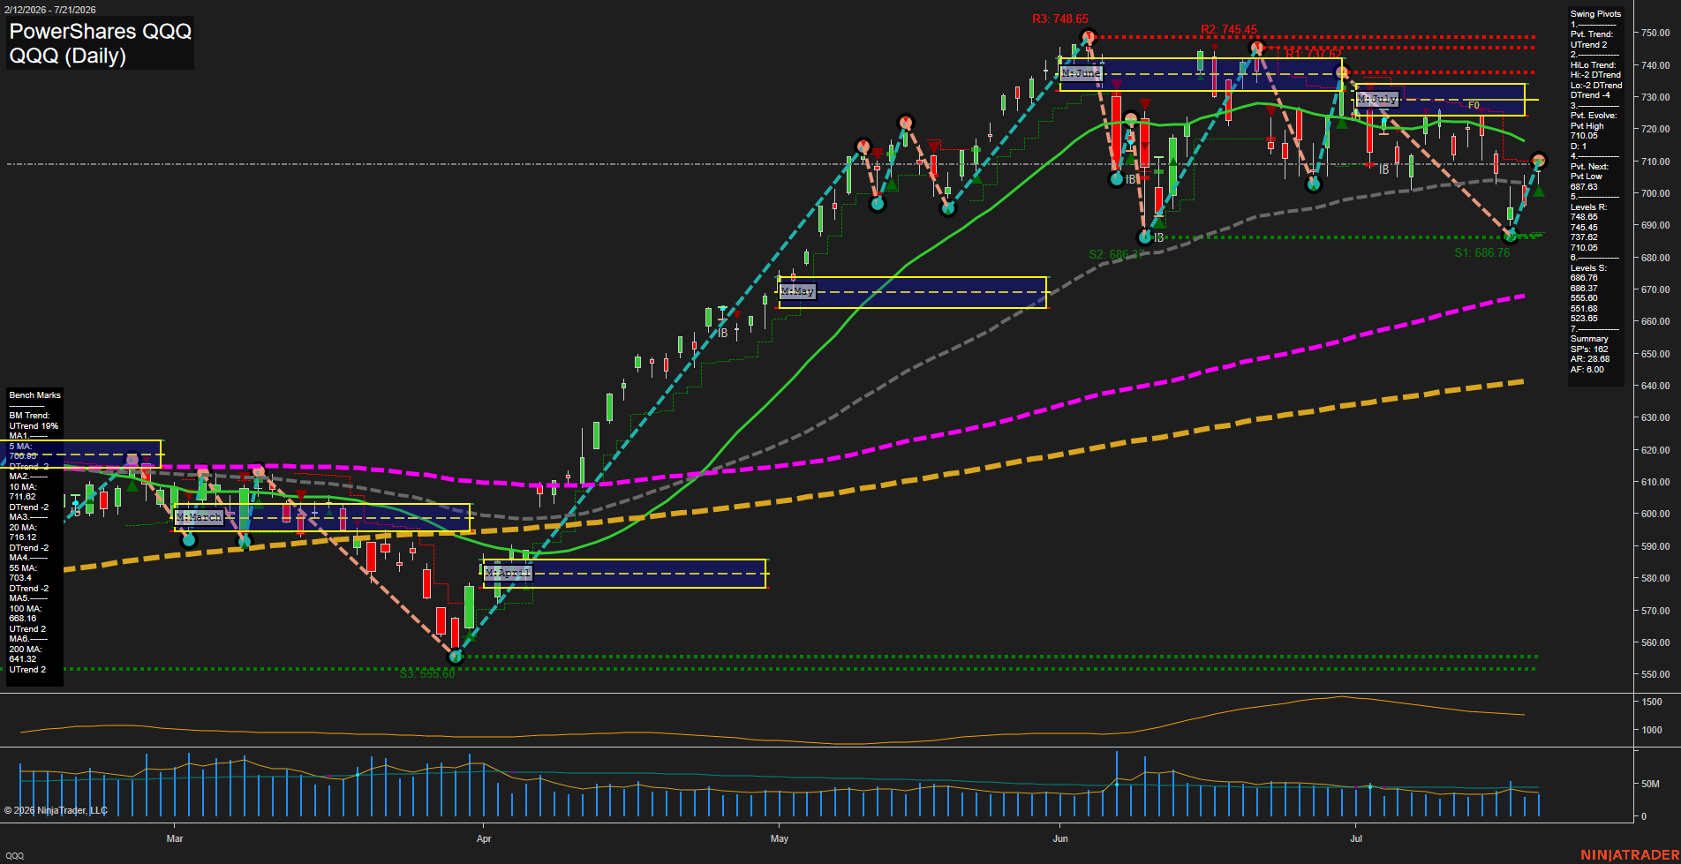The height and width of the screenshot is (864, 1681).
Task: Click the Bench Marks panel heading
Action: [35, 395]
